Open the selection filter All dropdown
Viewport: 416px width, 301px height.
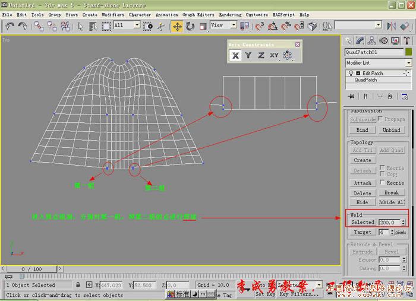[x=137, y=25]
